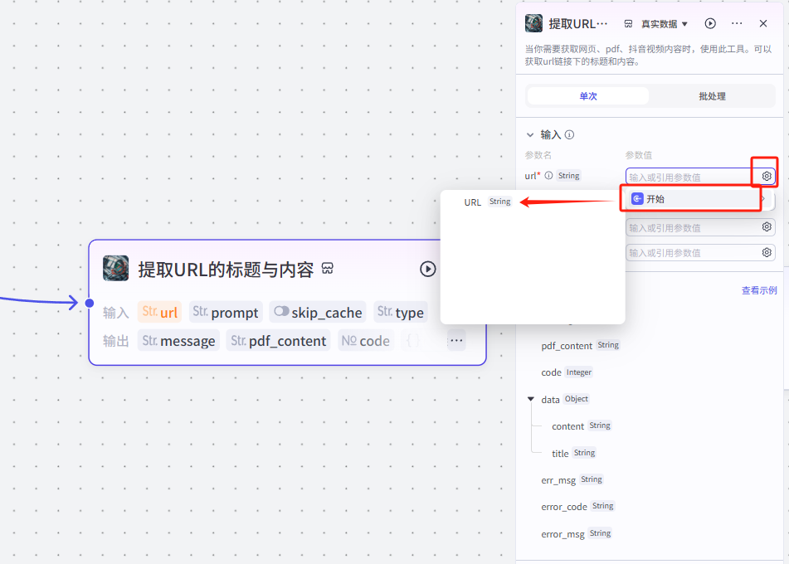Focus the third parameter value input field
This screenshot has height=564, width=789.
point(693,253)
